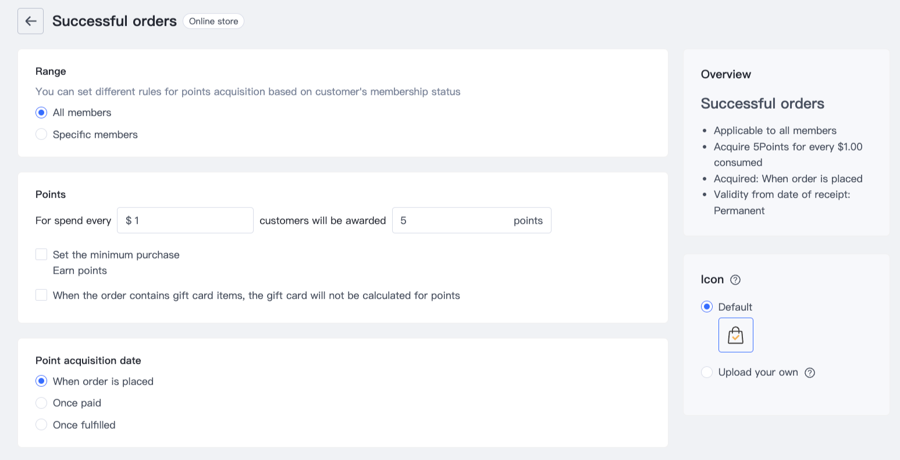Click the help icon beside Upload your own
Viewport: 900px width, 460px height.
[x=810, y=373]
